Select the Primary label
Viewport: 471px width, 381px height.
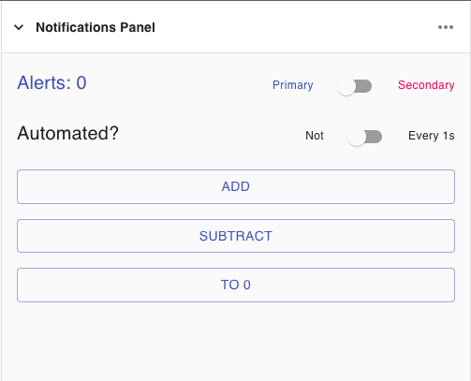tap(293, 85)
